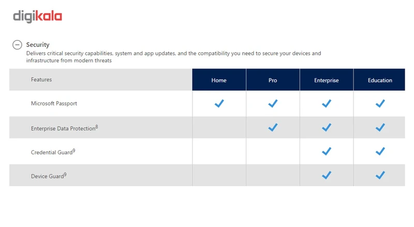Viewport: 414px width, 227px height.
Task: Click Microsoft Passport checkmark under Pro
Action: click(273, 104)
